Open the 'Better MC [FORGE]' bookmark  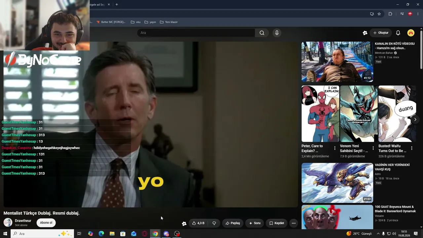coord(111,22)
